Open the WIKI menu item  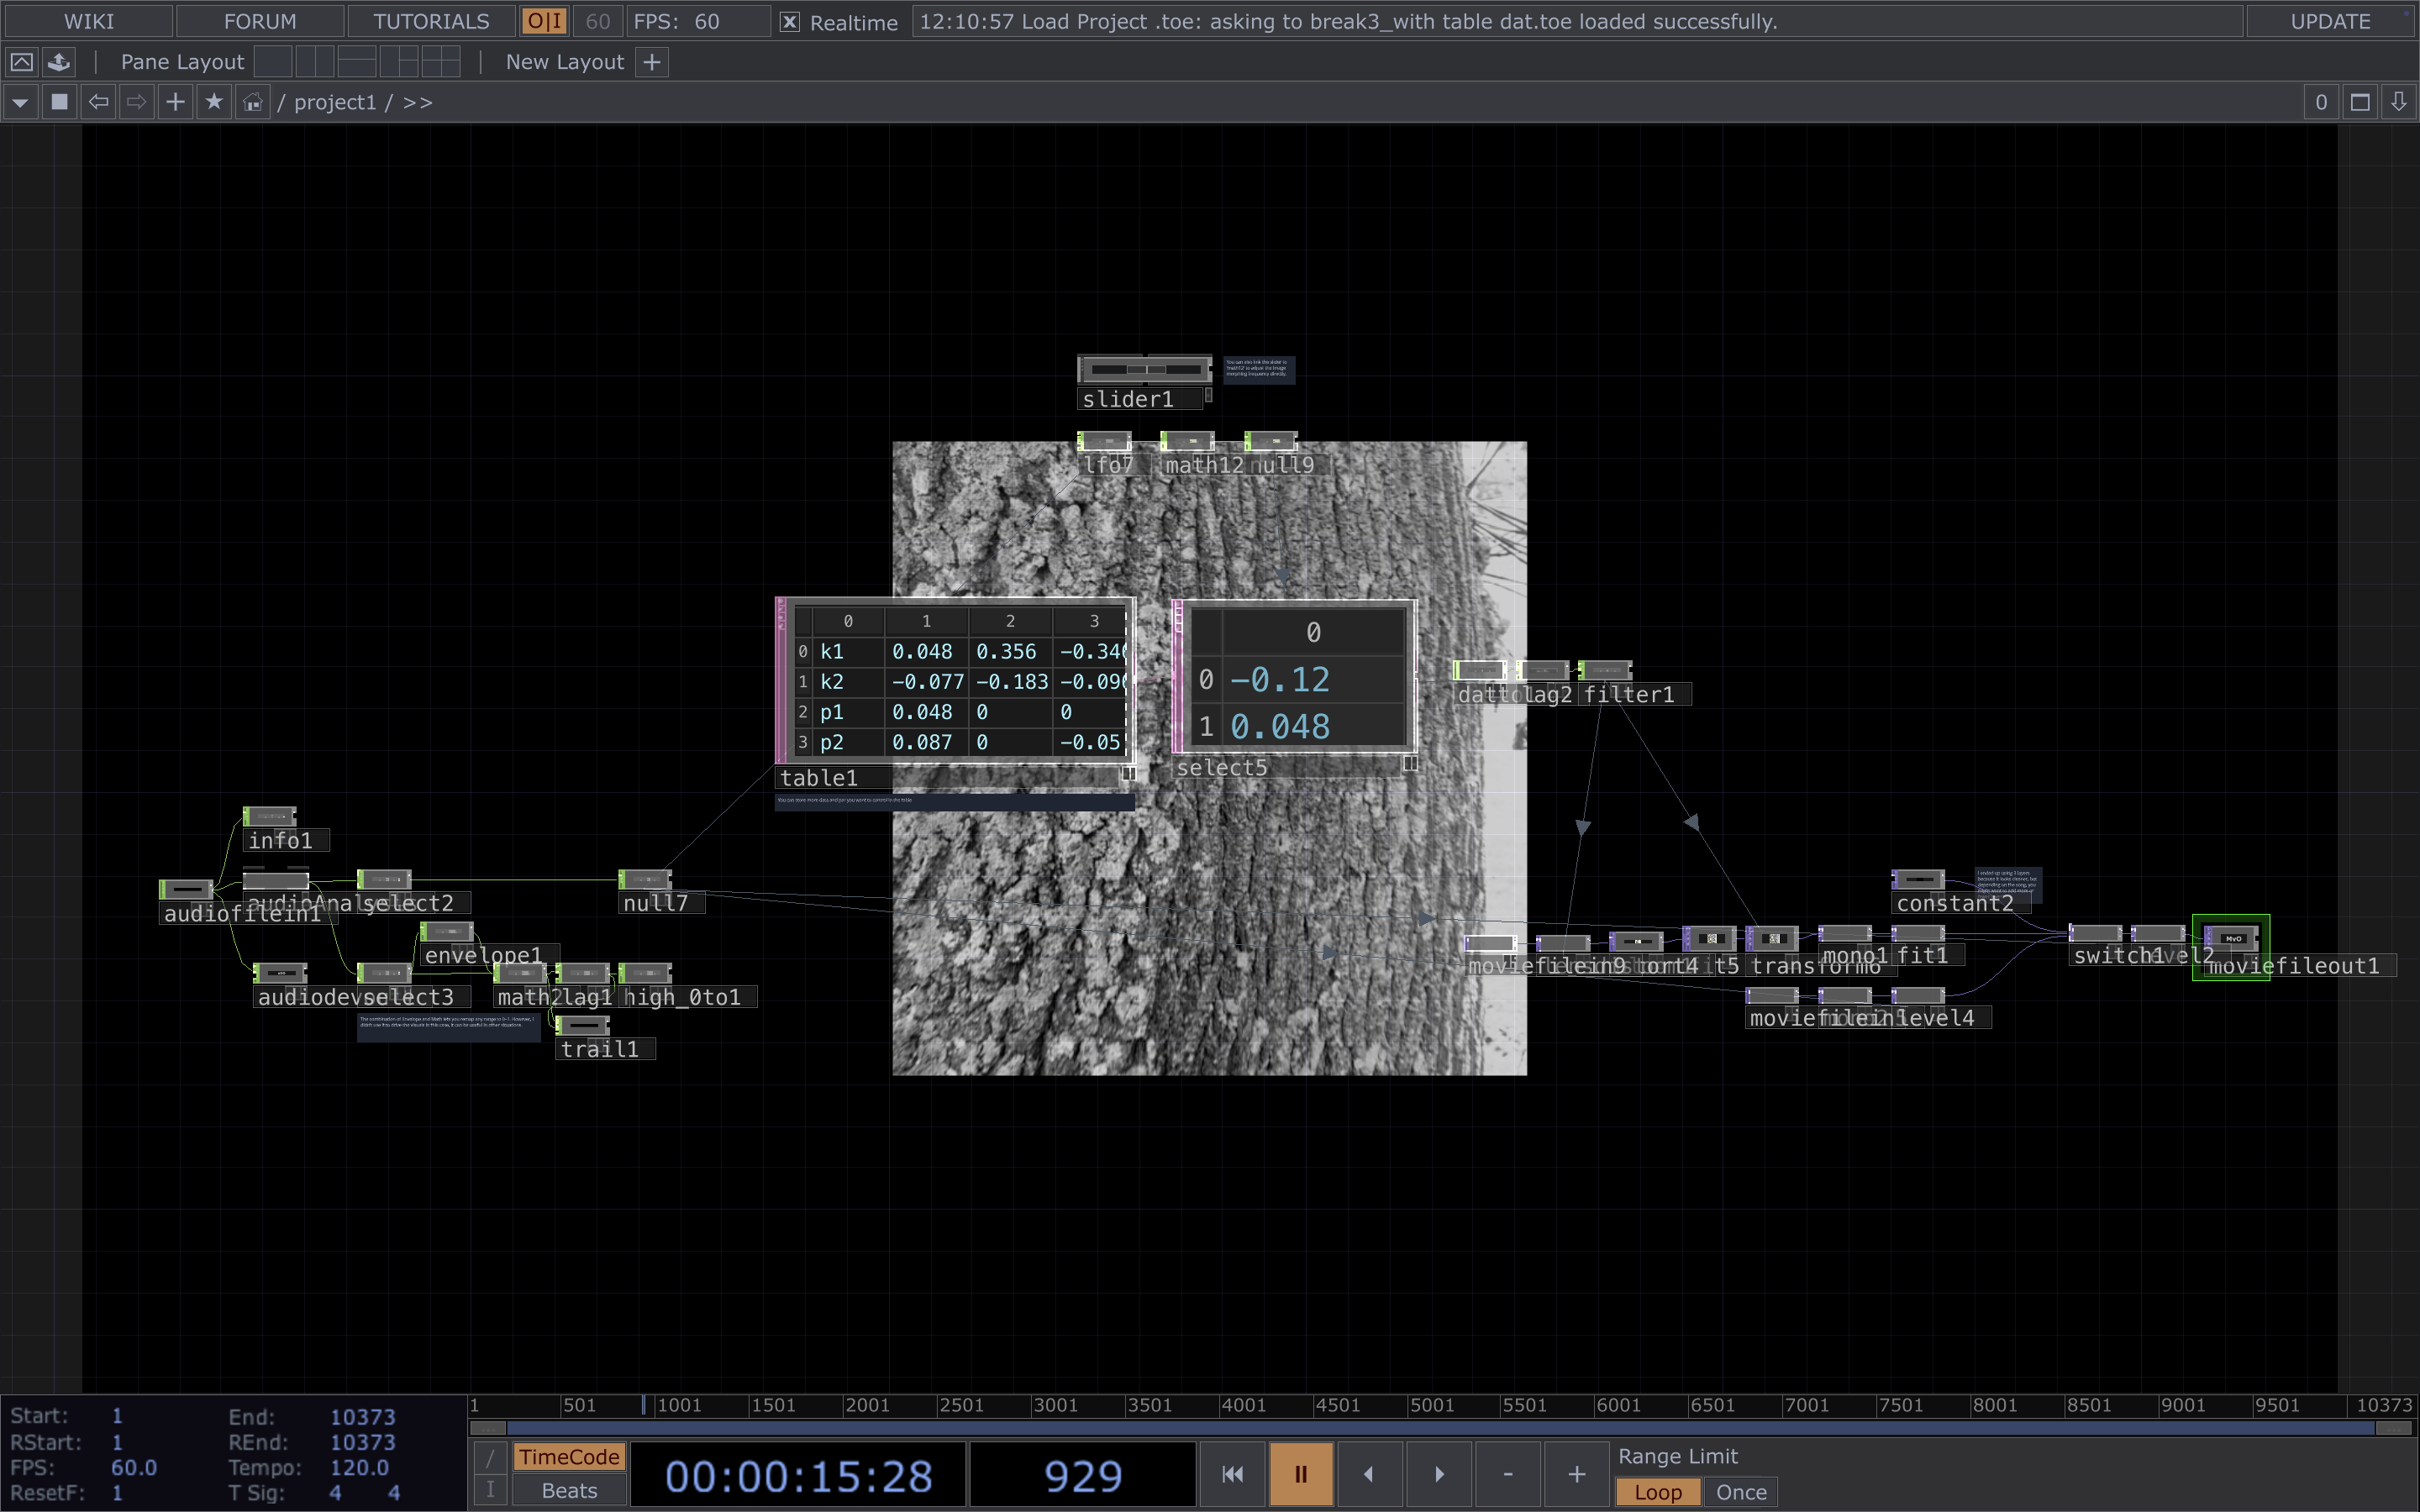pyautogui.click(x=89, y=21)
